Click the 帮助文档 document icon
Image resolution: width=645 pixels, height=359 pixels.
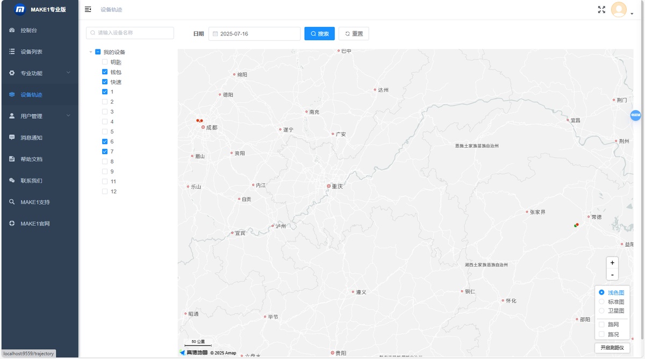click(x=12, y=159)
